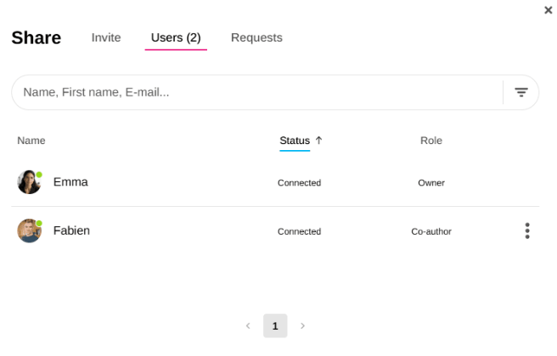This screenshot has width=557, height=356.
Task: Switch to the Invite tab
Action: click(106, 37)
